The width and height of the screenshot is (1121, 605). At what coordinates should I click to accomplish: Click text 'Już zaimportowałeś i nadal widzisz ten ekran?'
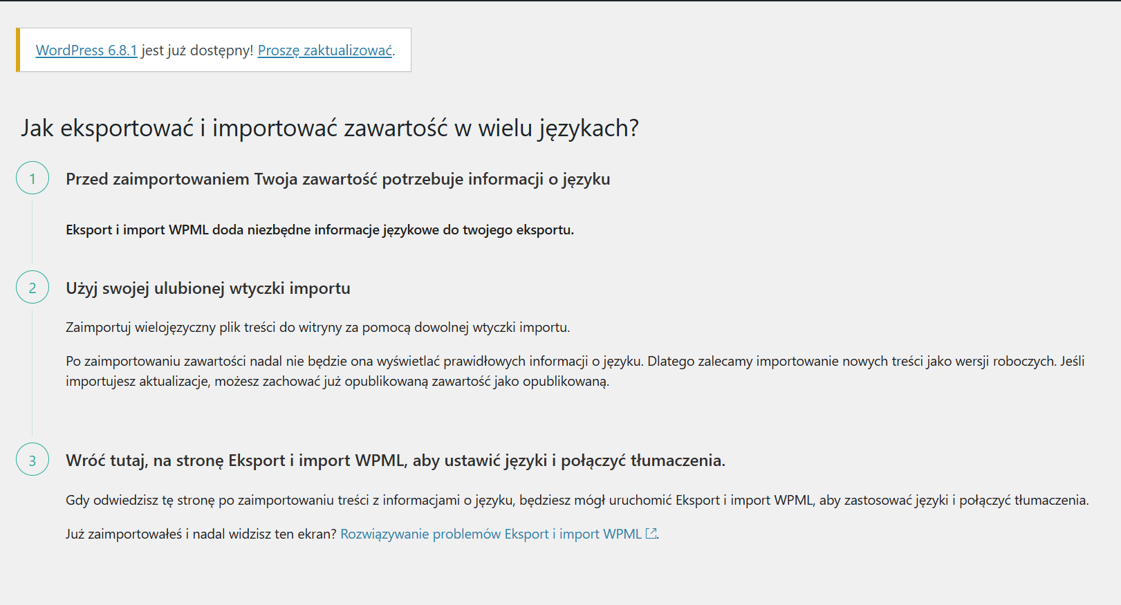[201, 534]
